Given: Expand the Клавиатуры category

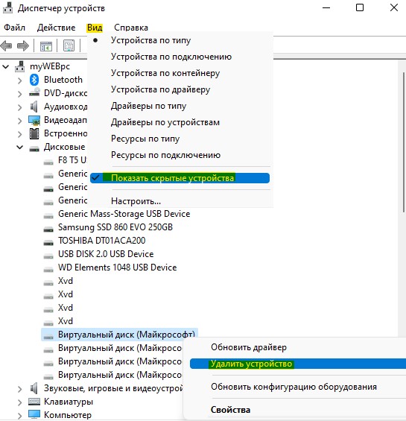Looking at the screenshot, I should (x=19, y=402).
